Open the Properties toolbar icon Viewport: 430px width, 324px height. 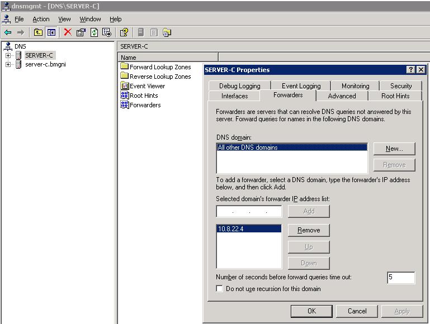coord(81,32)
